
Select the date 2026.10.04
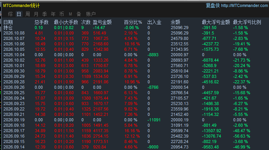(x=14, y=55)
